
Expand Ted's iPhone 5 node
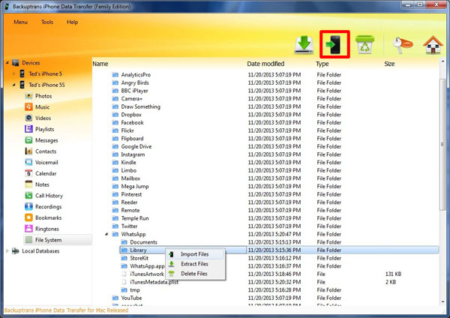[13, 73]
